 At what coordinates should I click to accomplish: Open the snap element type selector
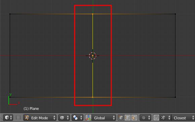(x=165, y=118)
